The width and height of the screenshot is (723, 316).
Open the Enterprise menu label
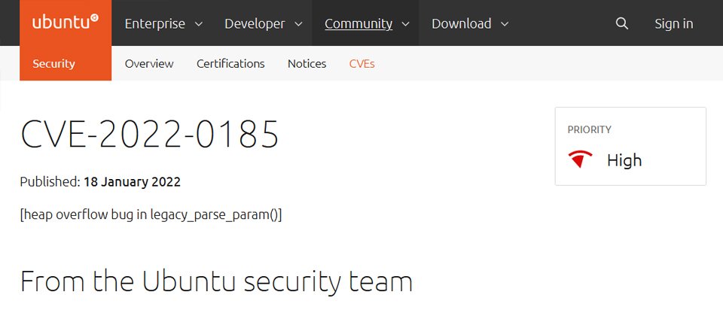point(154,23)
